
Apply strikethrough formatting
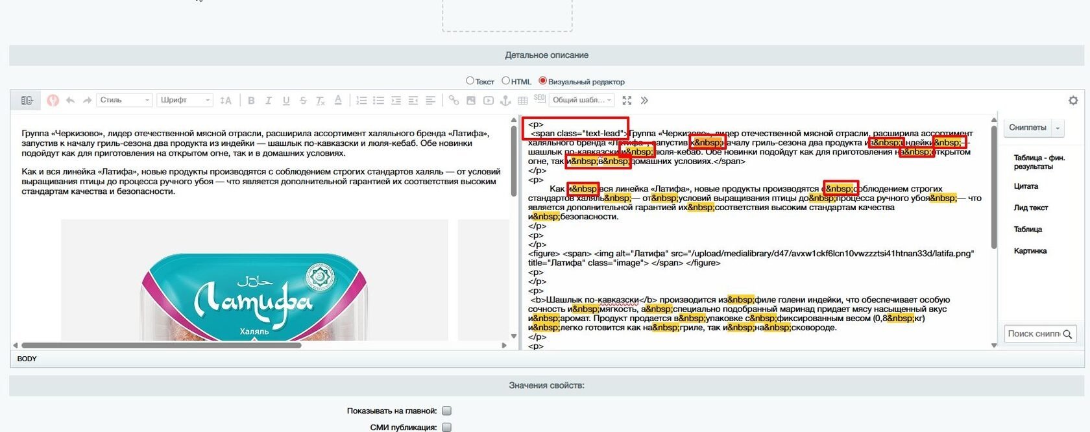[x=303, y=101]
